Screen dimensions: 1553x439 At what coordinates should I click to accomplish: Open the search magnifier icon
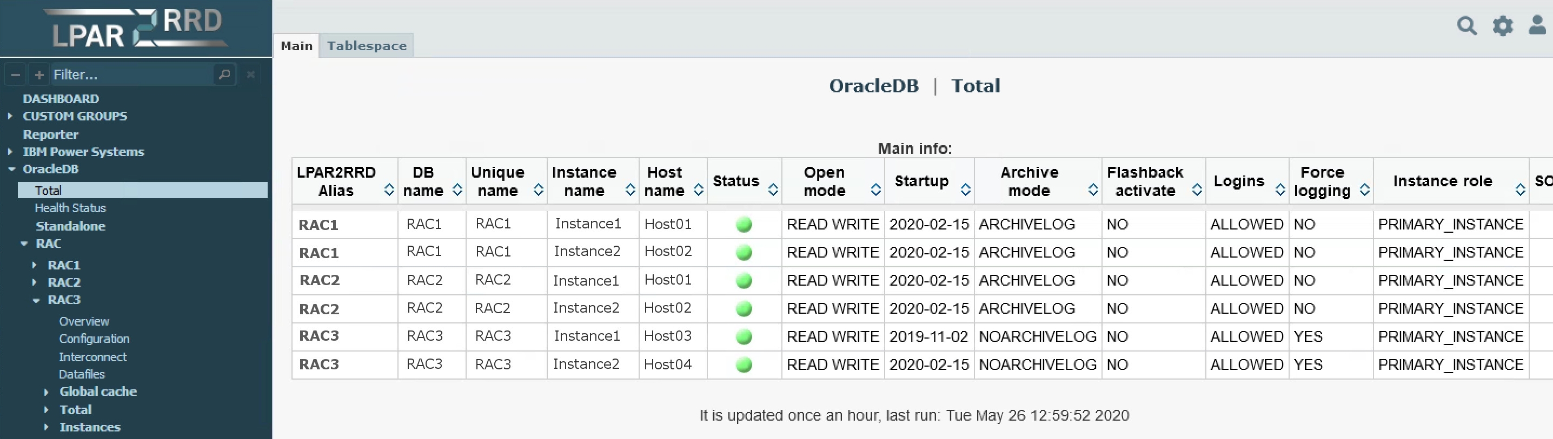tap(1466, 26)
